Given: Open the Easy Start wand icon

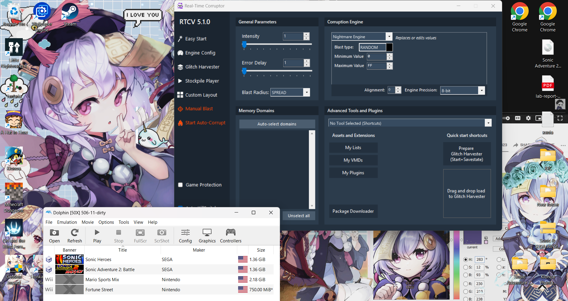Looking at the screenshot, I should click(180, 39).
